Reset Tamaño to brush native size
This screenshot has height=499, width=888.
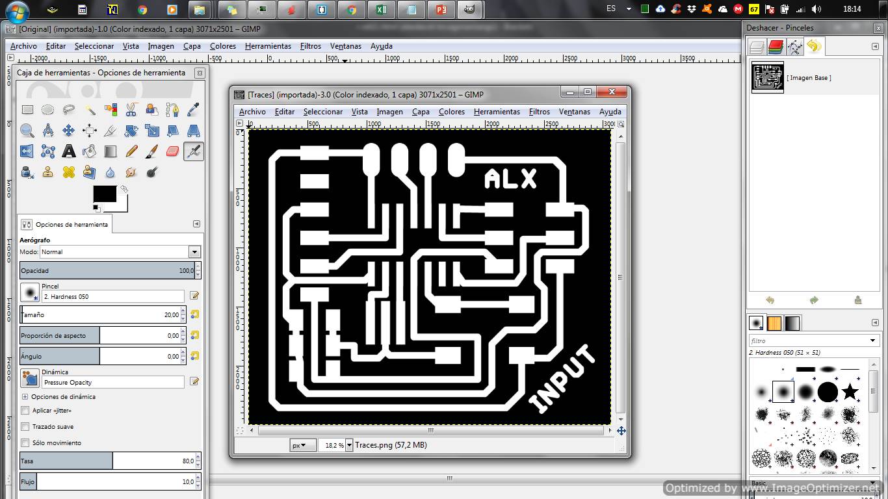pos(194,314)
